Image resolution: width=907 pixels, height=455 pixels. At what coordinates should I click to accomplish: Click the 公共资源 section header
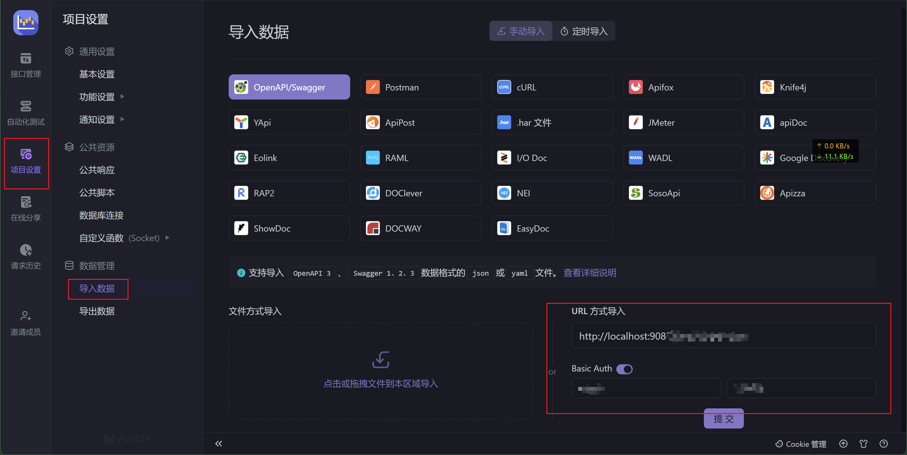pos(90,147)
